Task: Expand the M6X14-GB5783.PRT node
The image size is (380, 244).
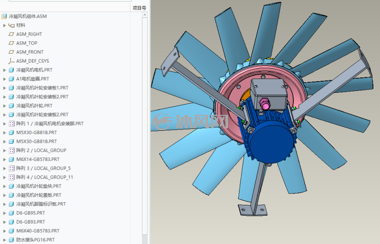Action: pos(4,160)
